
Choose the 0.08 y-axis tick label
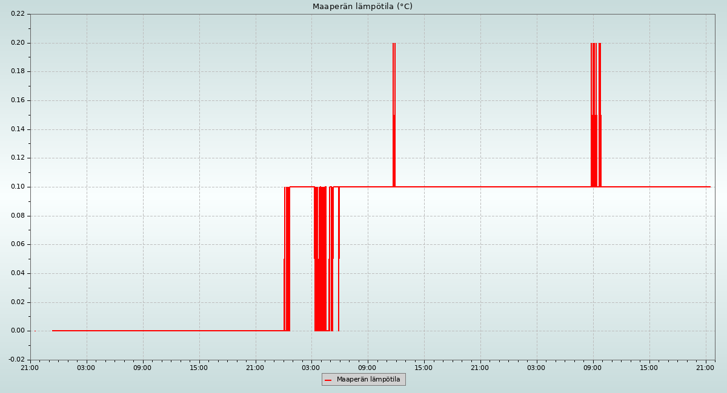18,216
